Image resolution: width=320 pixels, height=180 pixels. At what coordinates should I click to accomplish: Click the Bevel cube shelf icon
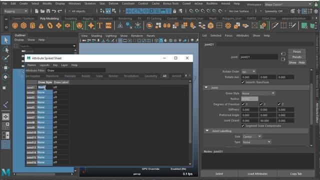coord(210,25)
